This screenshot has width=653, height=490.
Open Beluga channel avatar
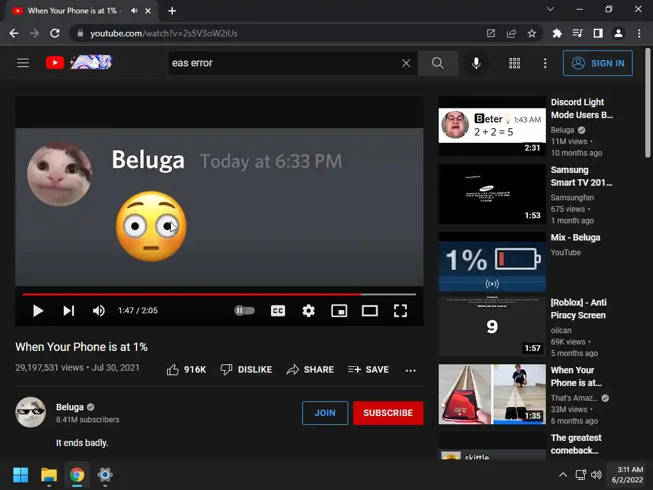coord(31,412)
